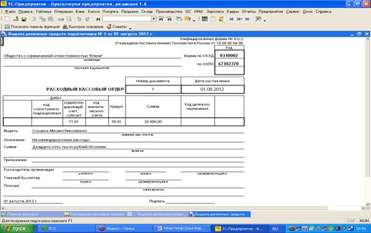Open the Сервис menu

click(x=293, y=12)
